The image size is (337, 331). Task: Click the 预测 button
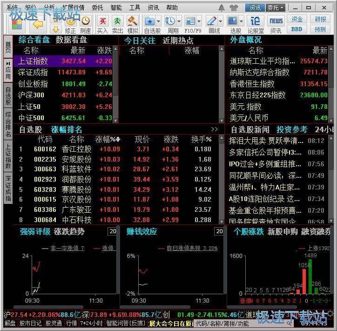[x=320, y=29]
